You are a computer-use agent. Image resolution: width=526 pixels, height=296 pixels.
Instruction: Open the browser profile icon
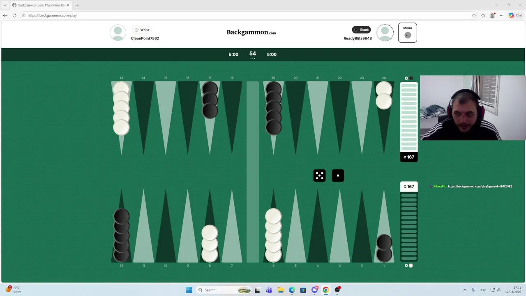pyautogui.click(x=492, y=15)
